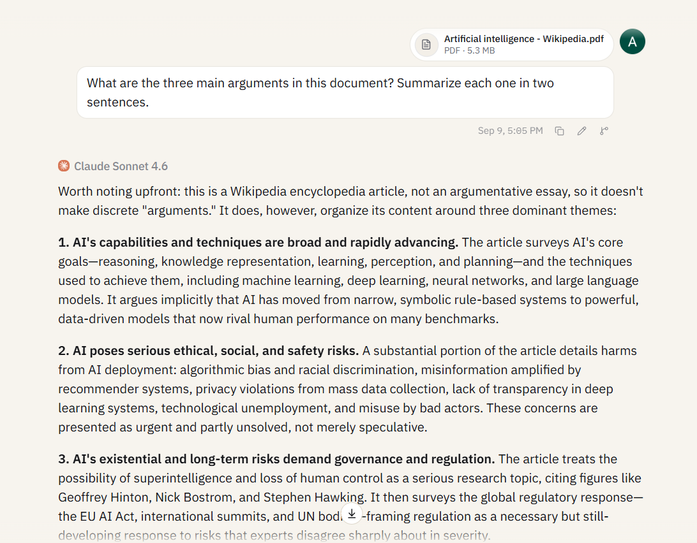
Task: Click the Claude Sonnet 4.6 logo icon
Action: (x=64, y=166)
